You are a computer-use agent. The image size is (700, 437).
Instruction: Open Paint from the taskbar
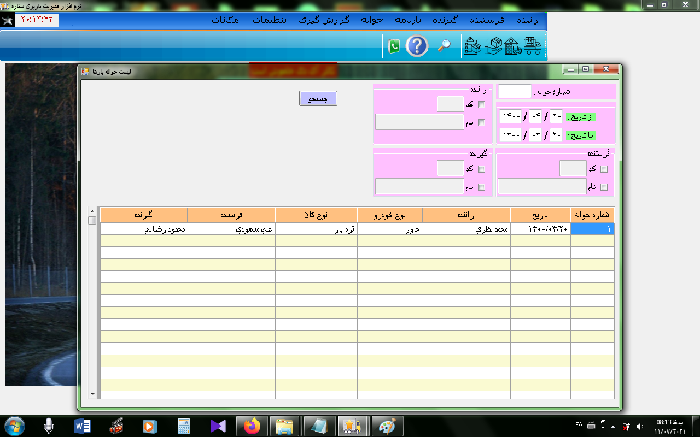pyautogui.click(x=387, y=426)
